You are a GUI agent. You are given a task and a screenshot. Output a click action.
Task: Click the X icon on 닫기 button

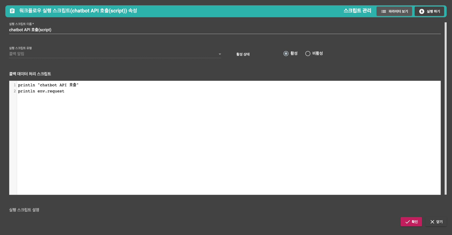pyautogui.click(x=432, y=222)
